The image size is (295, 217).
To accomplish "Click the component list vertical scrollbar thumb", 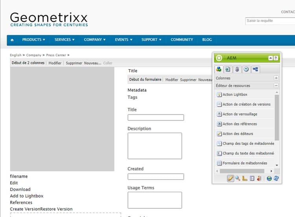I will click(277, 117).
